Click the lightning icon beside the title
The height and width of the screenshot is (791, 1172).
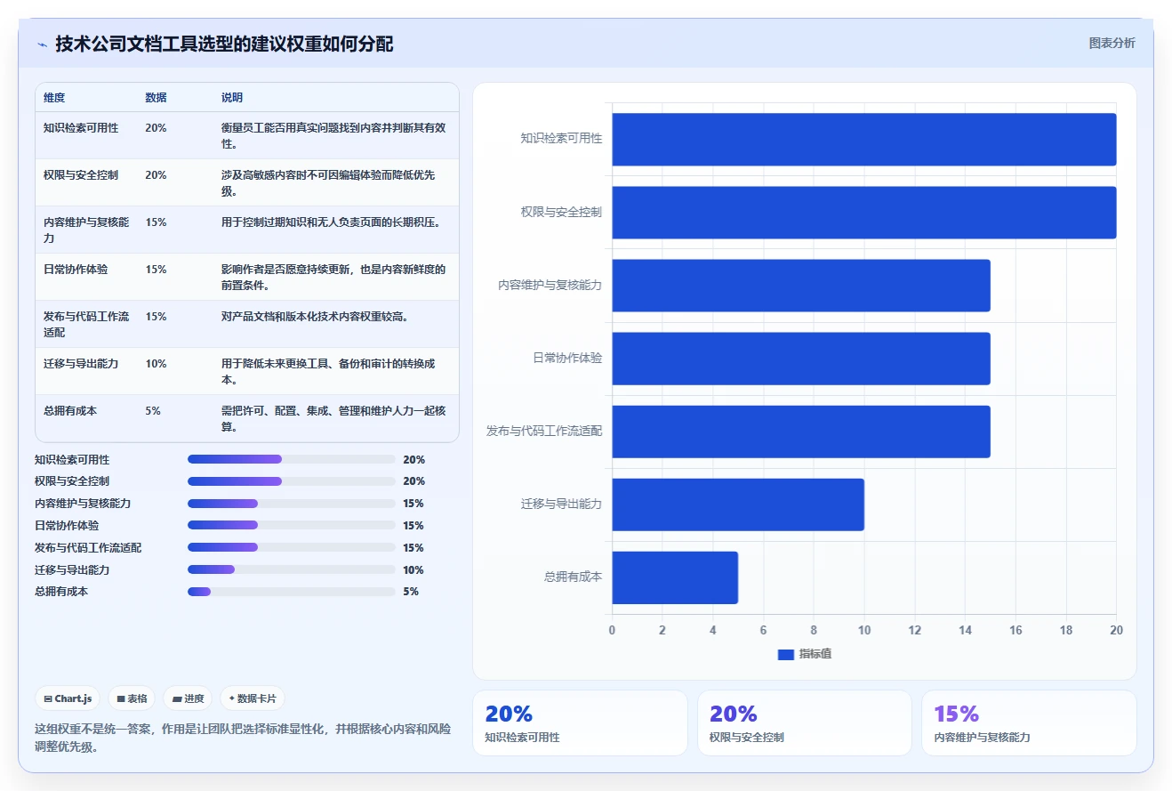[x=43, y=44]
